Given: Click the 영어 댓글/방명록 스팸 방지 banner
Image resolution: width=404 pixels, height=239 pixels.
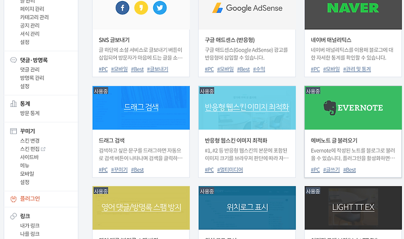Looking at the screenshot, I should point(141,208).
